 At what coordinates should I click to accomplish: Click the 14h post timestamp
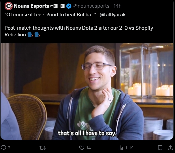click(x=117, y=6)
